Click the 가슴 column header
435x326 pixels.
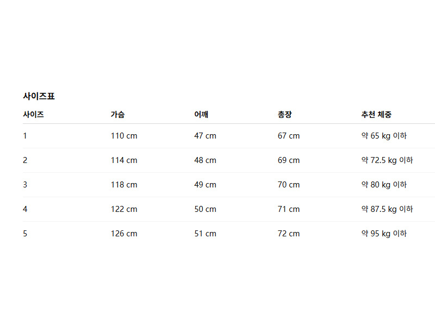point(117,115)
